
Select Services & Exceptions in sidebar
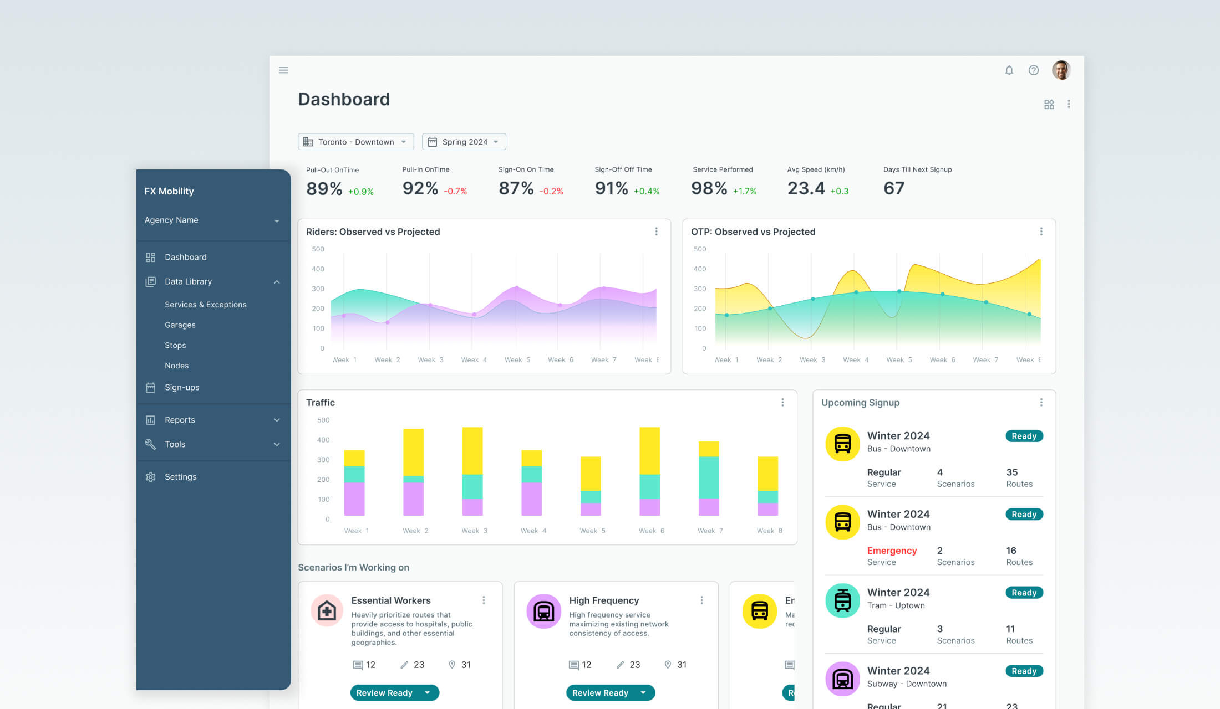click(205, 304)
